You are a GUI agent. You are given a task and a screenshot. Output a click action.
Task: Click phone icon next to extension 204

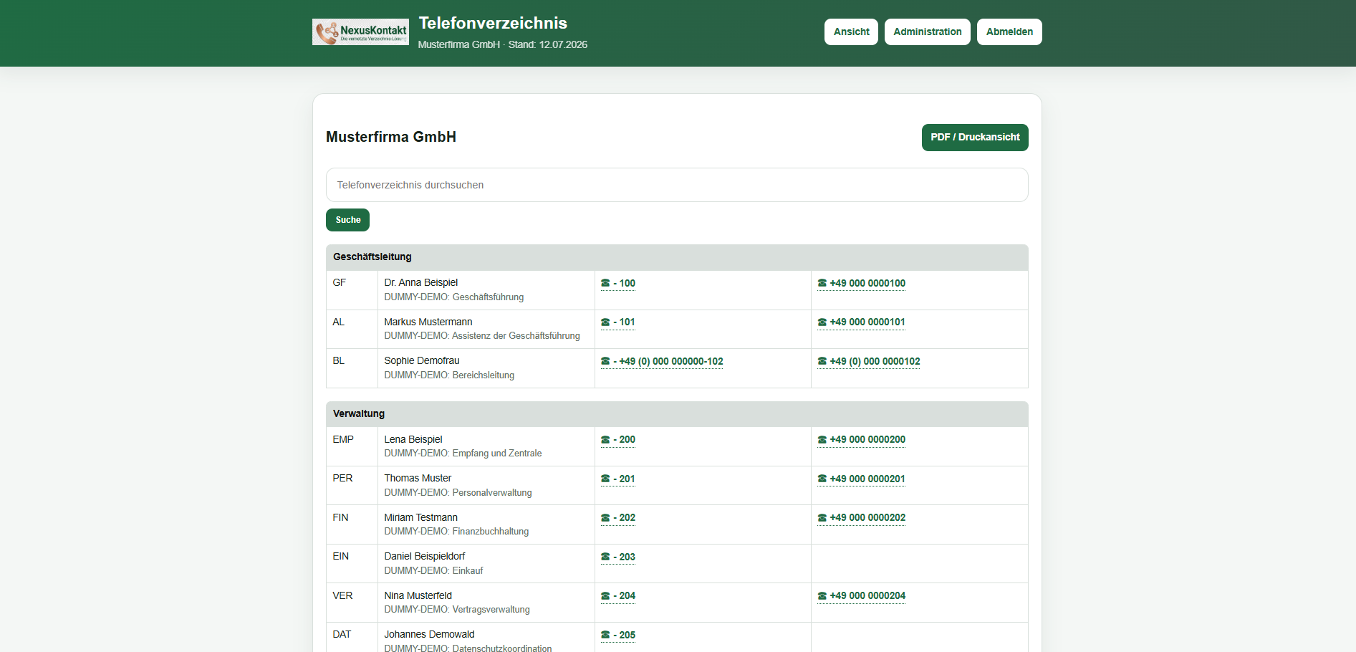click(x=605, y=595)
